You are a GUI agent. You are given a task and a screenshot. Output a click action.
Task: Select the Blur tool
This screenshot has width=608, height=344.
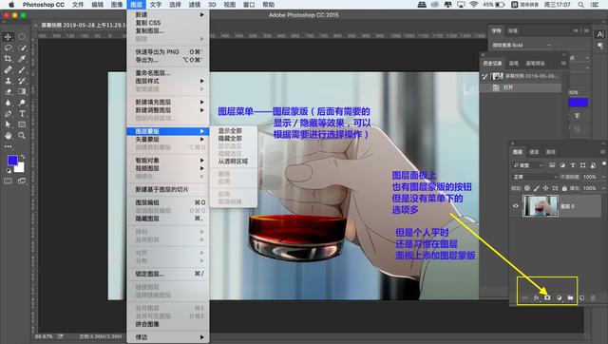click(8, 103)
